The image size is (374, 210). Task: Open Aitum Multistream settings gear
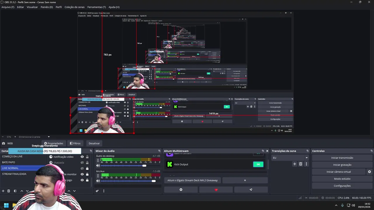pos(181,190)
